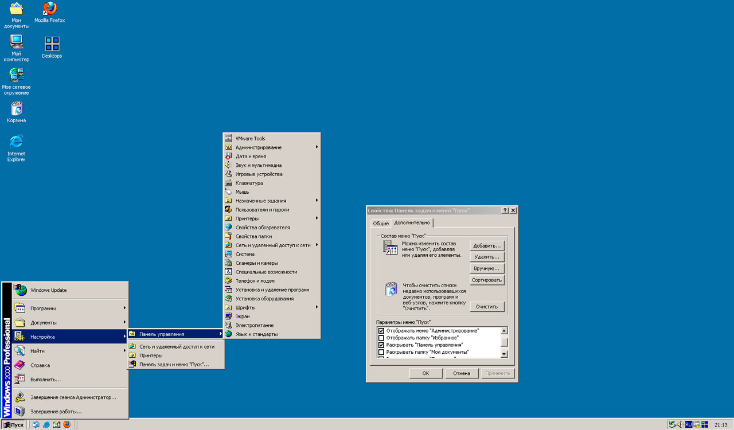Expand the Программы submenu
Viewport: 734px width, 430px height.
(x=69, y=308)
